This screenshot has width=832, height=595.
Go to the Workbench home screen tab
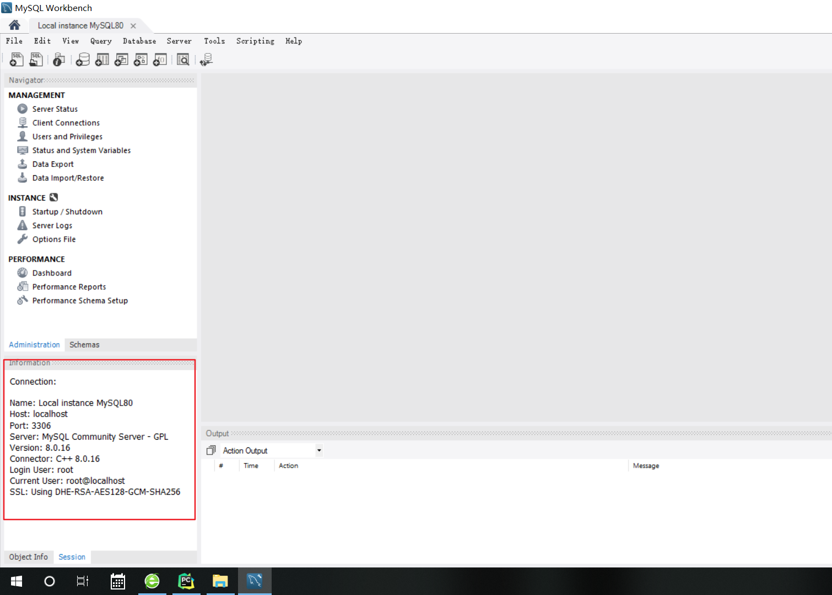14,25
